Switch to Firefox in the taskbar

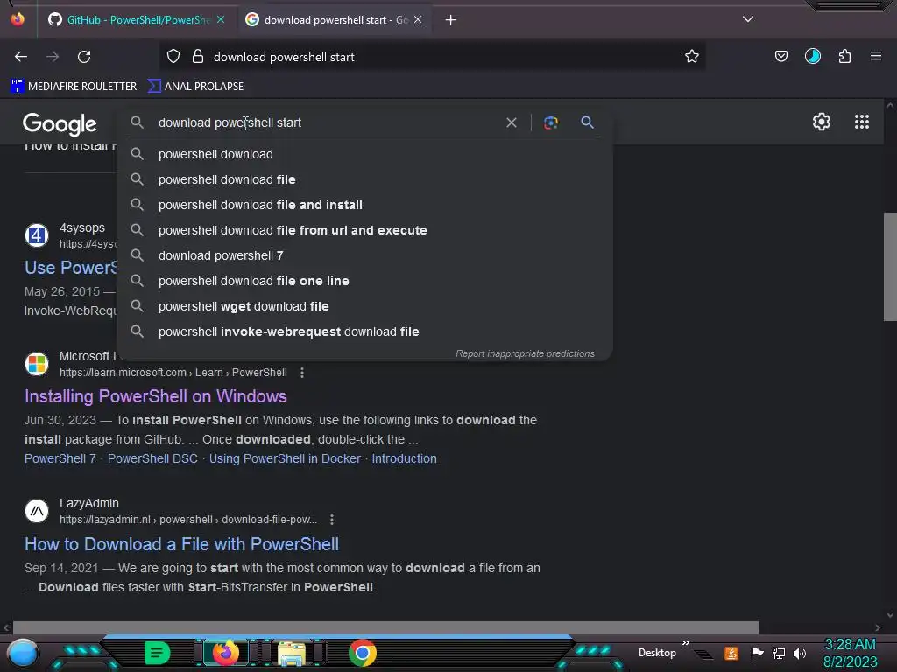[225, 653]
